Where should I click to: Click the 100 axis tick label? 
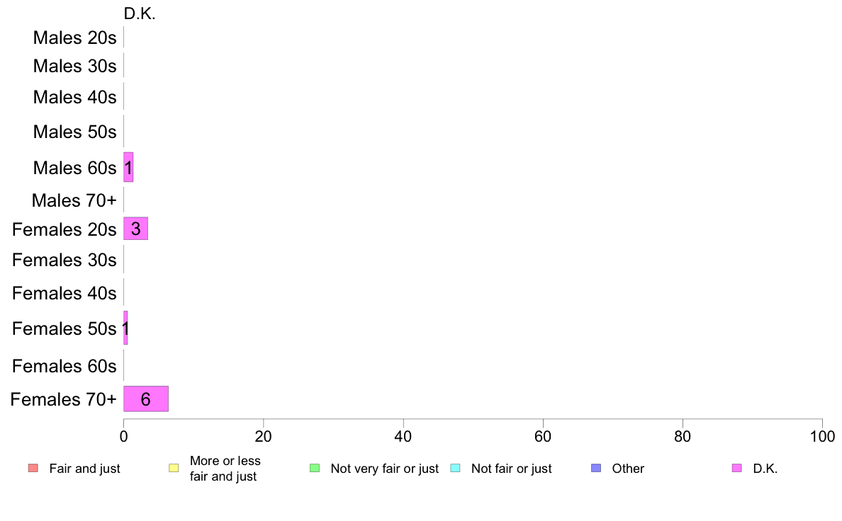(822, 437)
